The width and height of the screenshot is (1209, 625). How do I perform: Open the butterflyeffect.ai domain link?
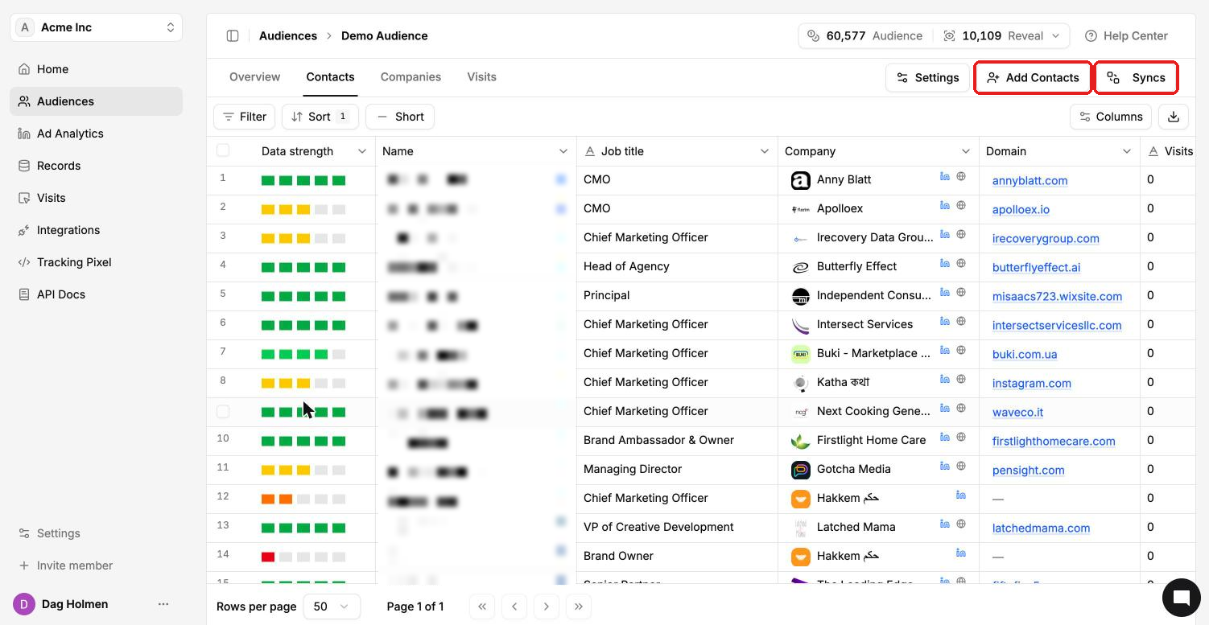tap(1037, 267)
